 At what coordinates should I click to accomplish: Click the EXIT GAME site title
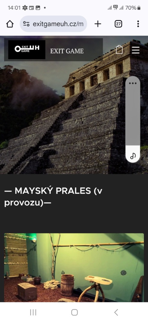click(x=67, y=51)
